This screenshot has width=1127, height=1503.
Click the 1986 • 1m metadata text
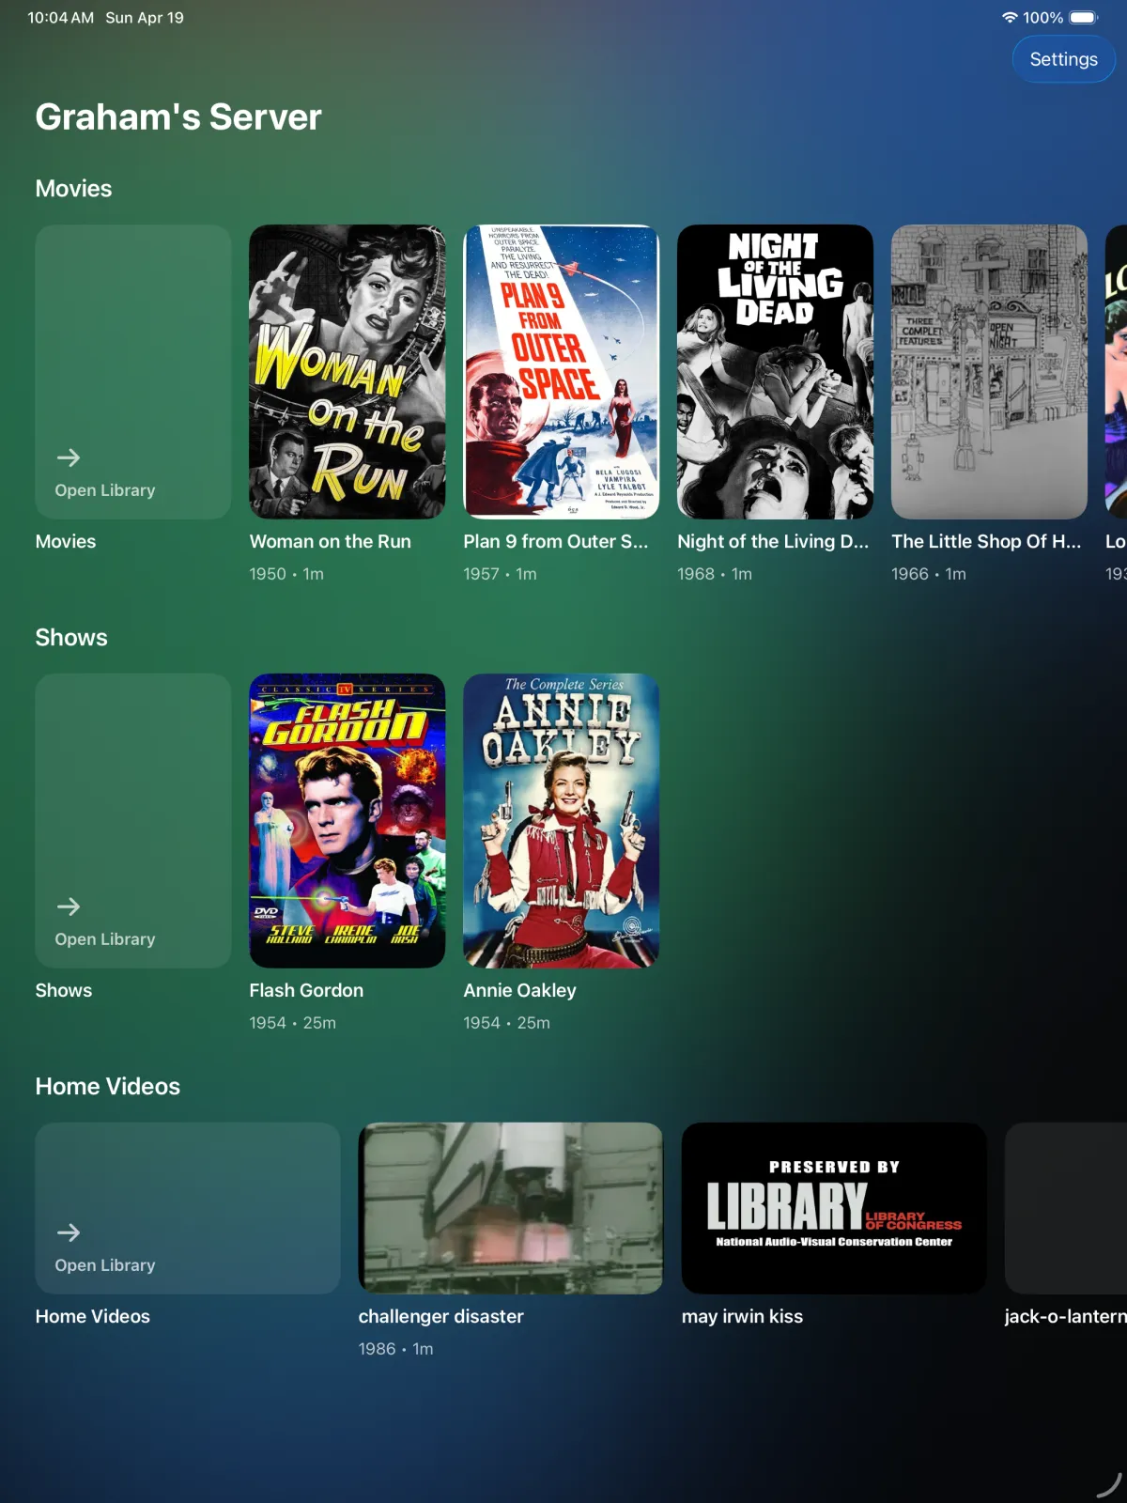point(396,1349)
